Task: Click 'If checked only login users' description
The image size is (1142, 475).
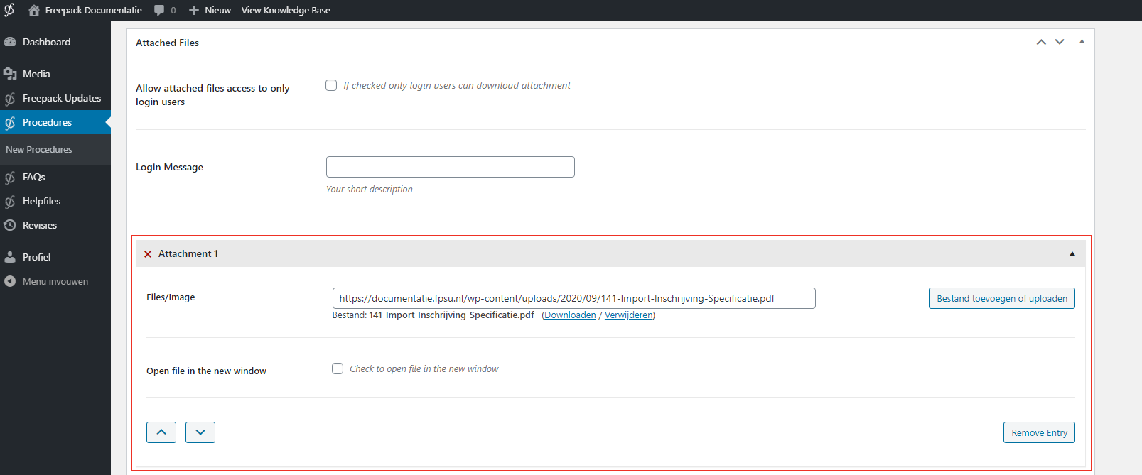Action: [x=457, y=85]
